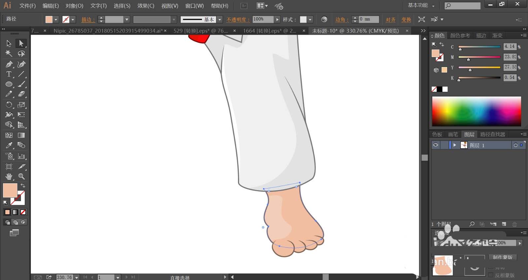Enable Draw Inside mode
The width and height of the screenshot is (528, 280).
tap(23, 222)
